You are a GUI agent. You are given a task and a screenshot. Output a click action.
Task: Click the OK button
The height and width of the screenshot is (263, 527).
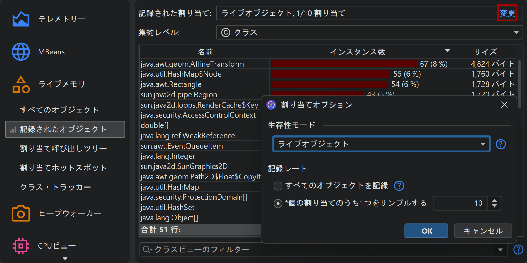[x=426, y=231]
